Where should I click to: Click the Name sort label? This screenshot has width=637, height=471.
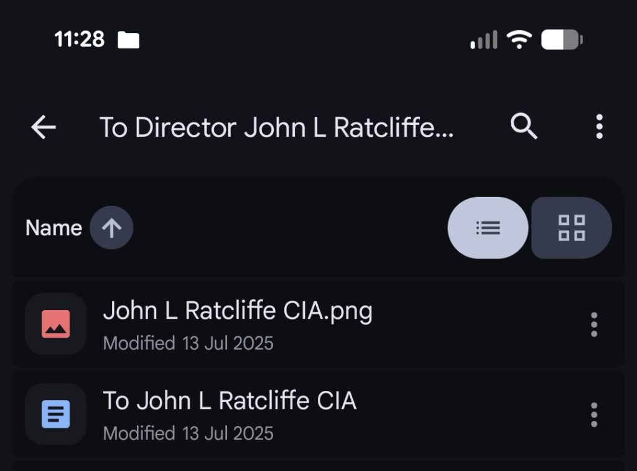point(53,228)
